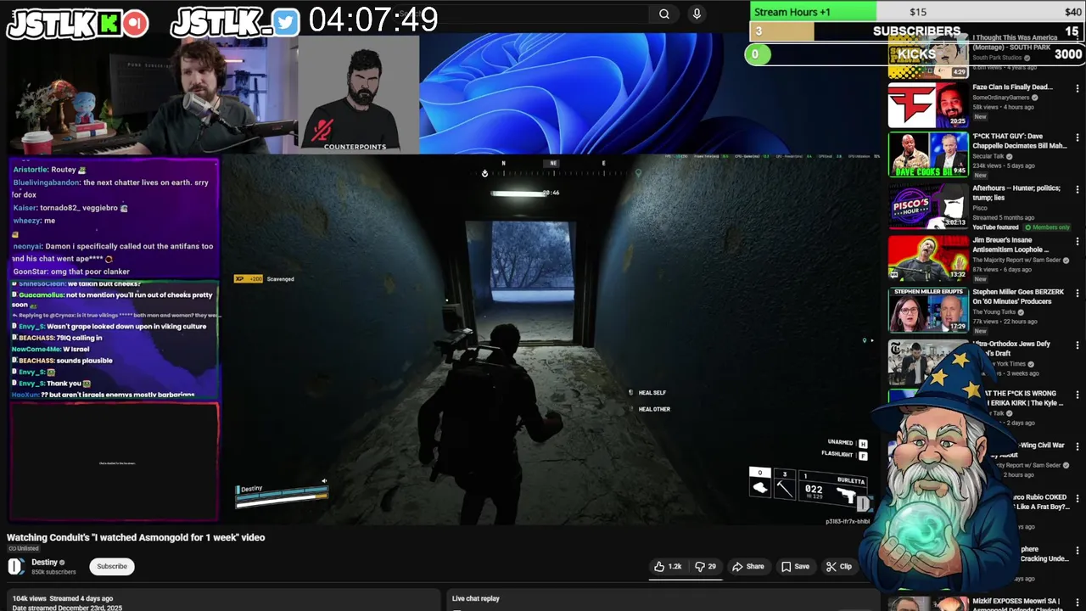Click the Kick logo in JSTLK overlay
The height and width of the screenshot is (611, 1086).
click(109, 24)
